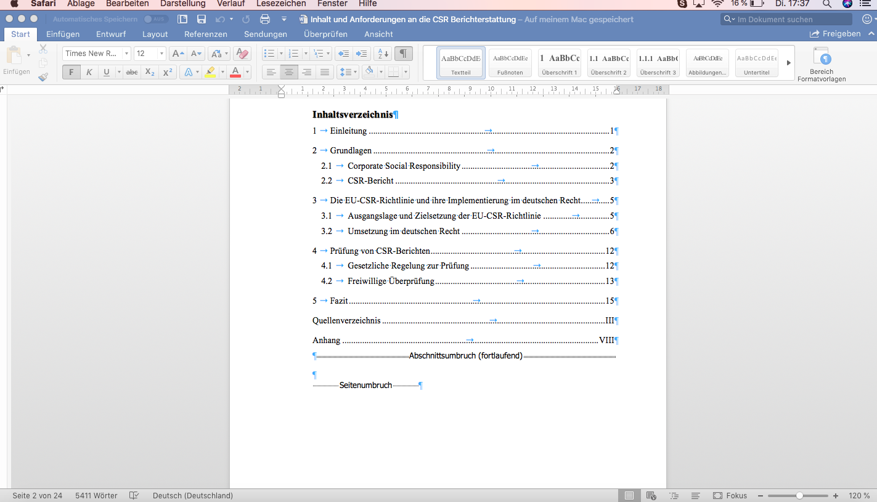The image size is (877, 502).
Task: Cut selection with scissors icon
Action: click(43, 49)
